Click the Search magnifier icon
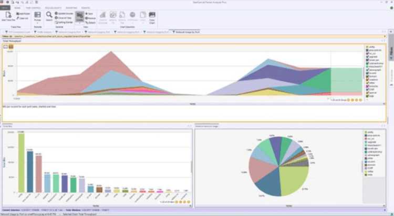394x216 pixels. pos(49,15)
